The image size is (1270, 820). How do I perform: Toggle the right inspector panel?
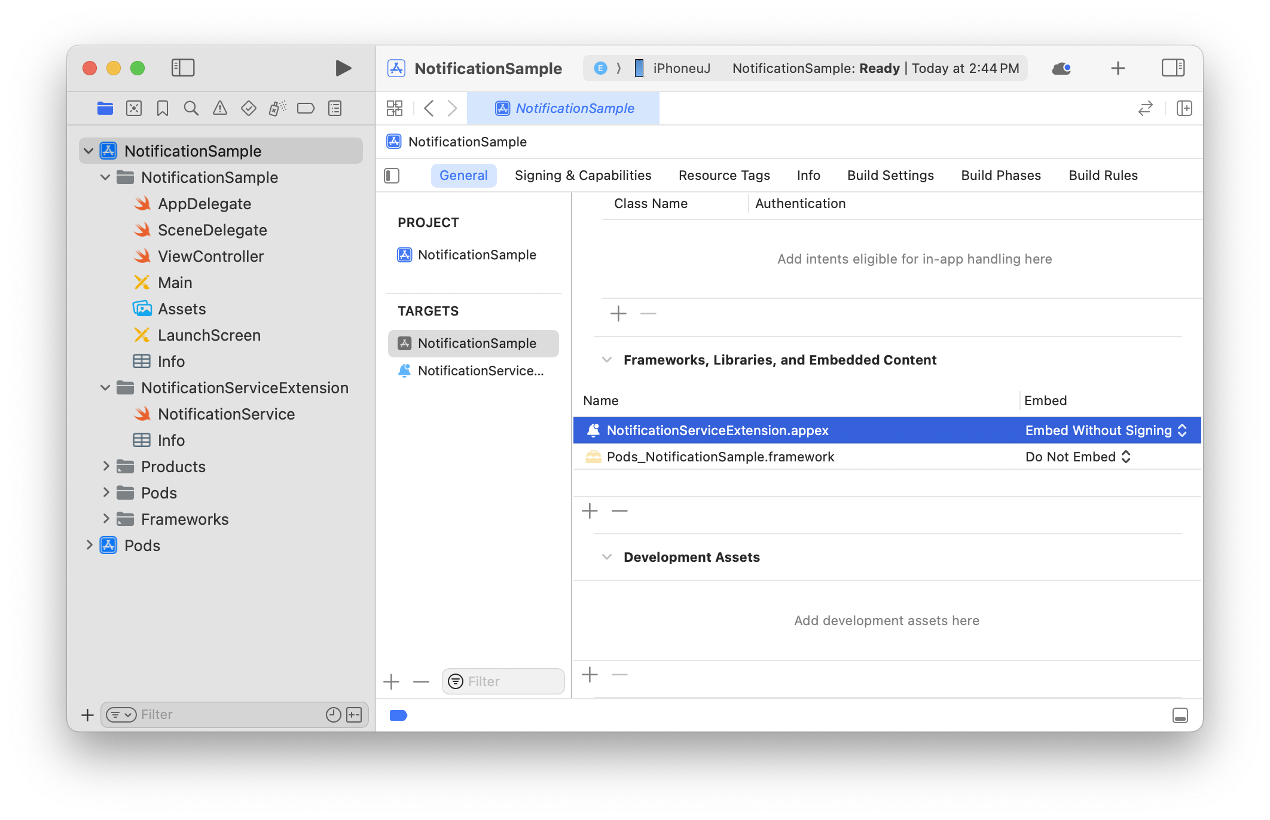(x=1173, y=68)
